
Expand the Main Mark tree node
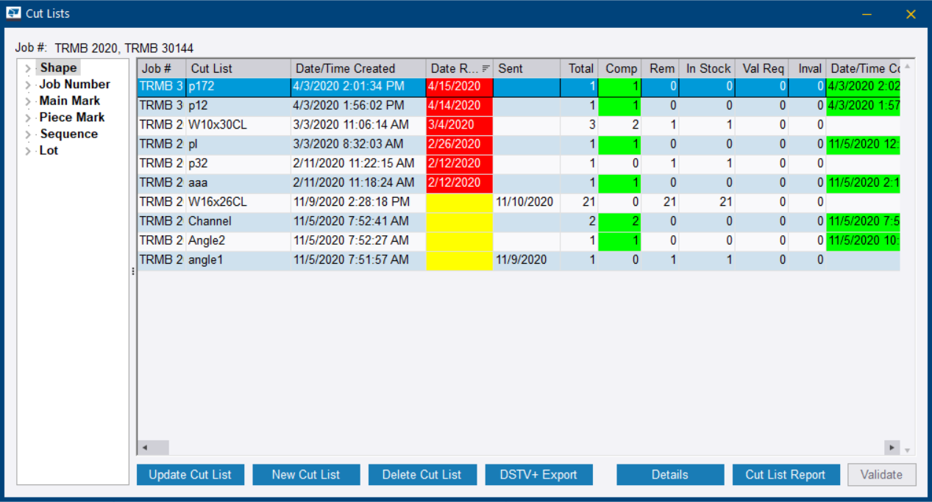(28, 101)
